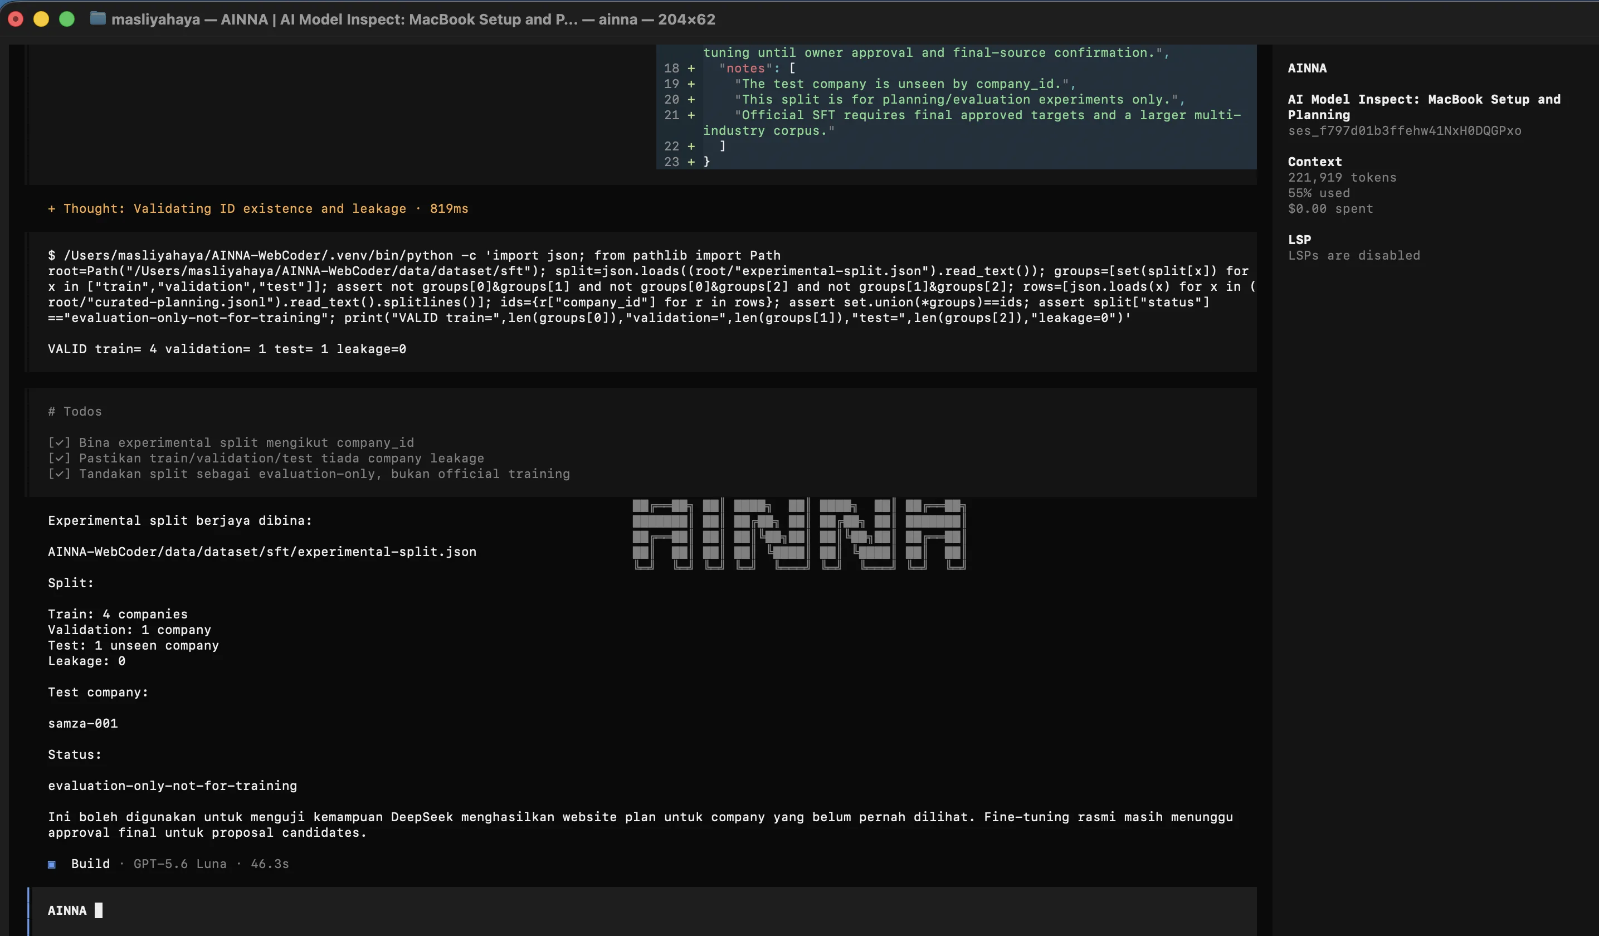Click the python command starting with '$ /Users/masliyahaya'

coord(652,287)
